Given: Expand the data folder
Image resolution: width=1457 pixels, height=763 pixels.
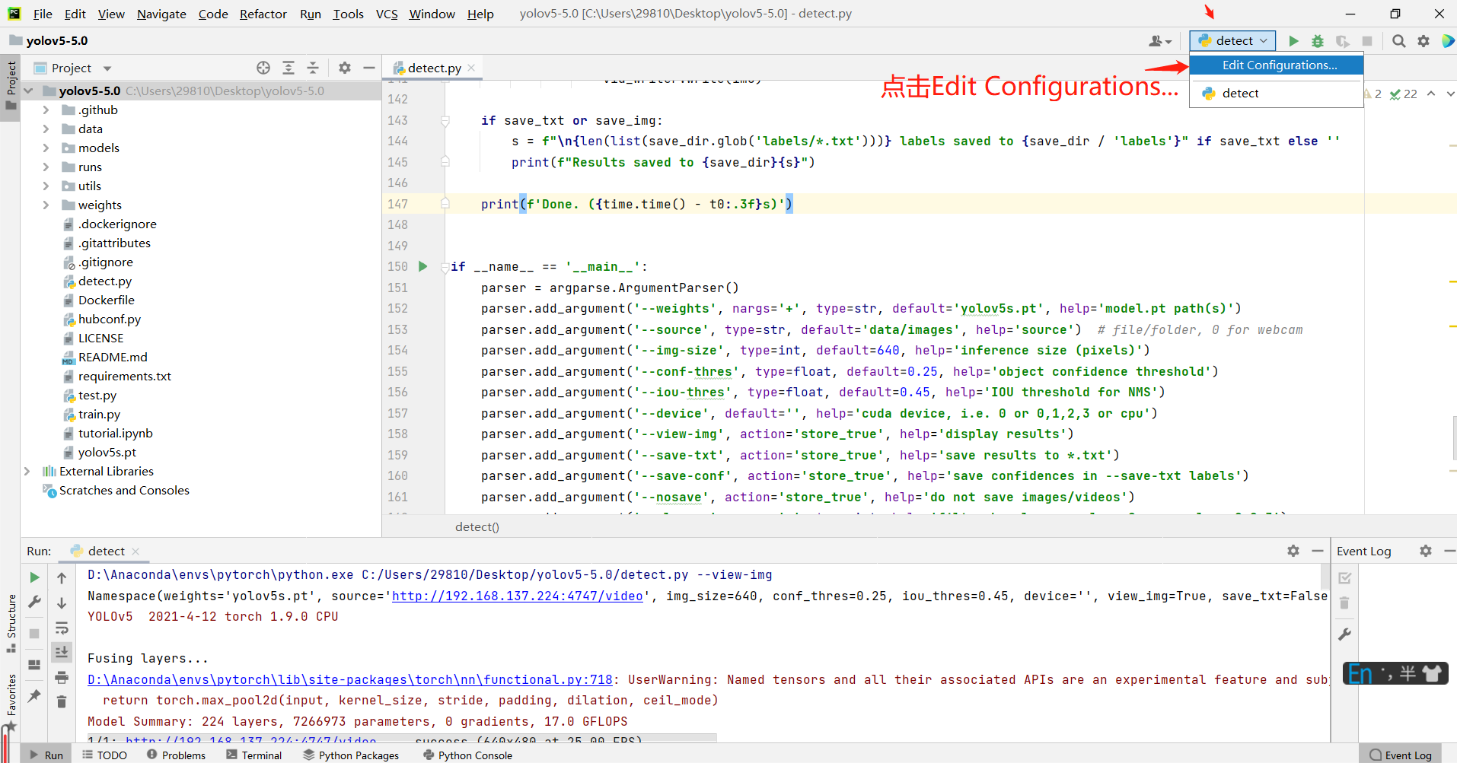Looking at the screenshot, I should (x=46, y=129).
